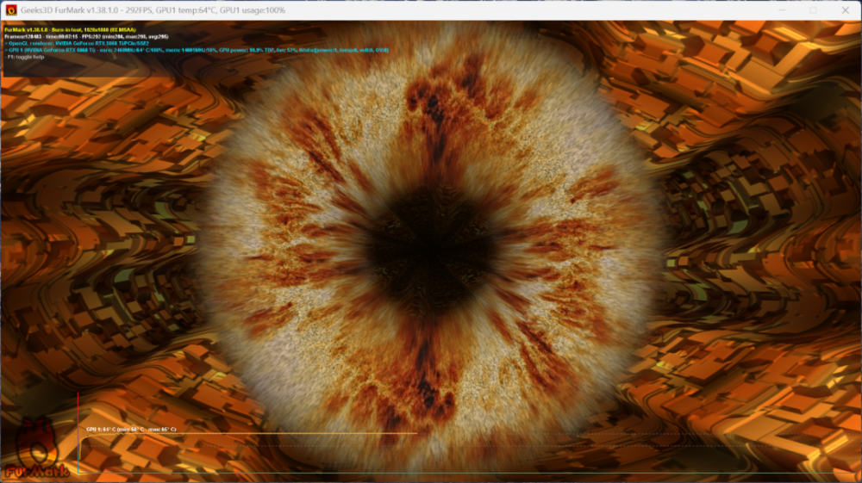The image size is (862, 483).
Task: Click the 'GPU 1' core/mem/power stats line
Action: 197,50
